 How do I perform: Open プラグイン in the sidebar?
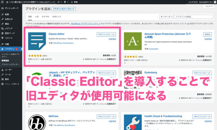click(x=11, y=49)
